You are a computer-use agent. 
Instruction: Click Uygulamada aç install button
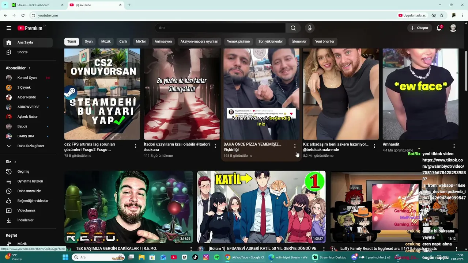[x=412, y=15]
